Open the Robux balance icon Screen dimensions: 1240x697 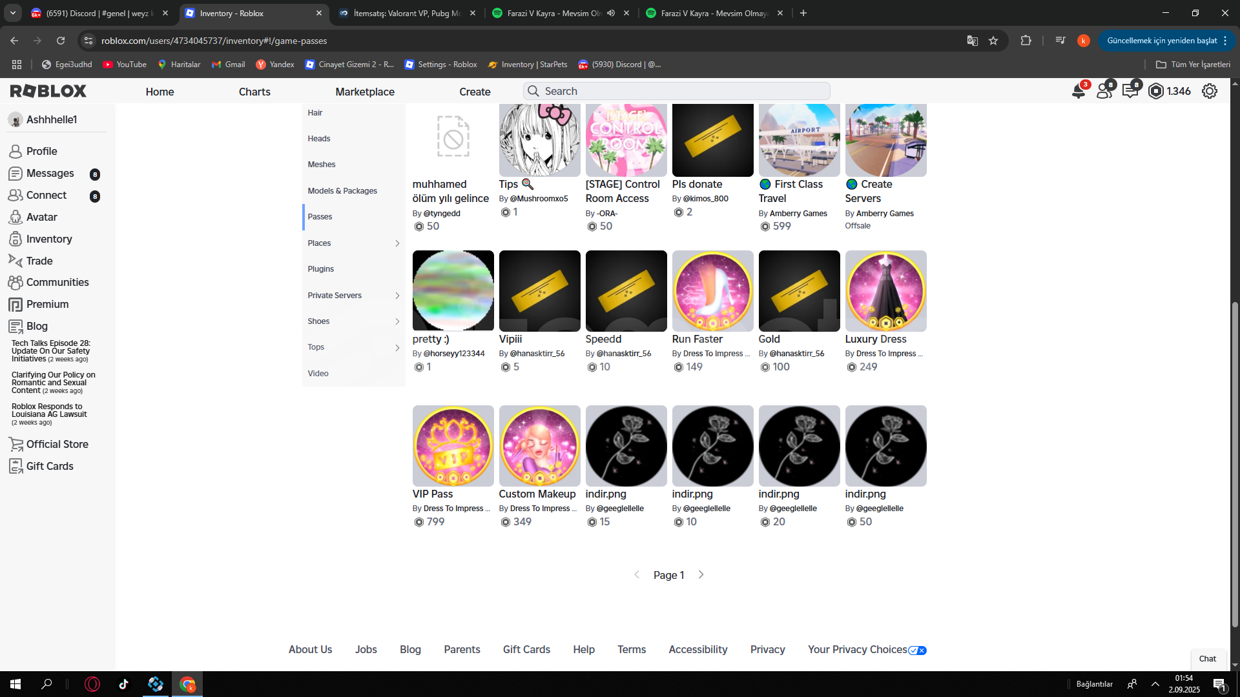pos(1156,91)
